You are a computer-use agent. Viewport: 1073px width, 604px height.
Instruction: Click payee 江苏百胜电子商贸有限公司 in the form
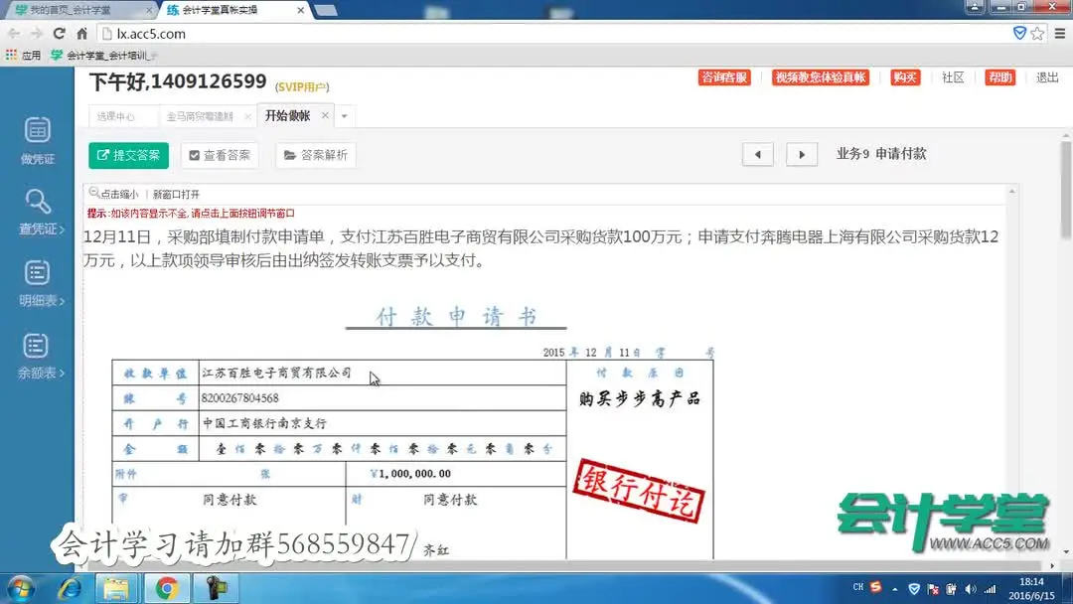coord(277,373)
